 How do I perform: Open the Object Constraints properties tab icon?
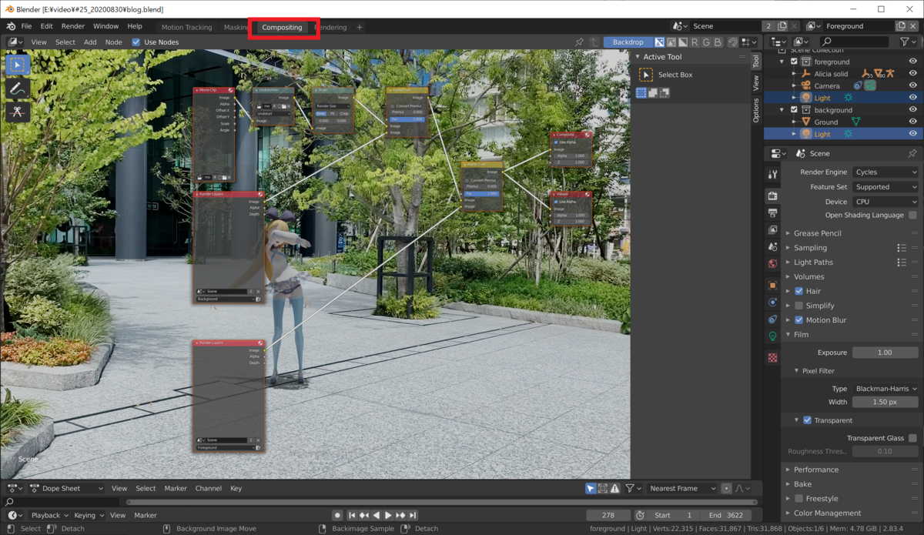[x=772, y=319]
